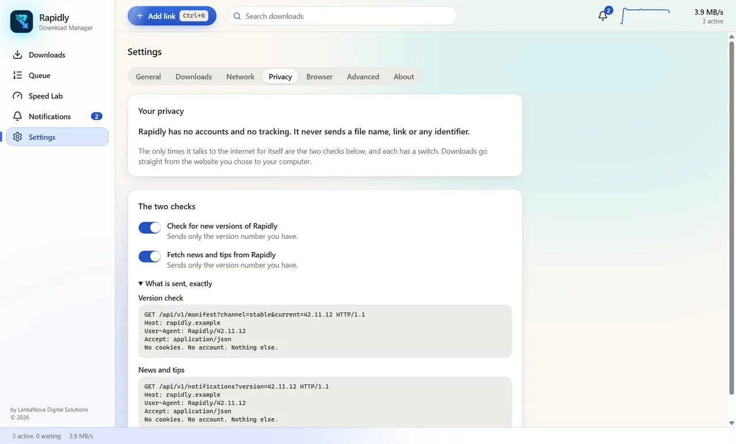Click the magnifier icon in the search box

[x=237, y=16]
